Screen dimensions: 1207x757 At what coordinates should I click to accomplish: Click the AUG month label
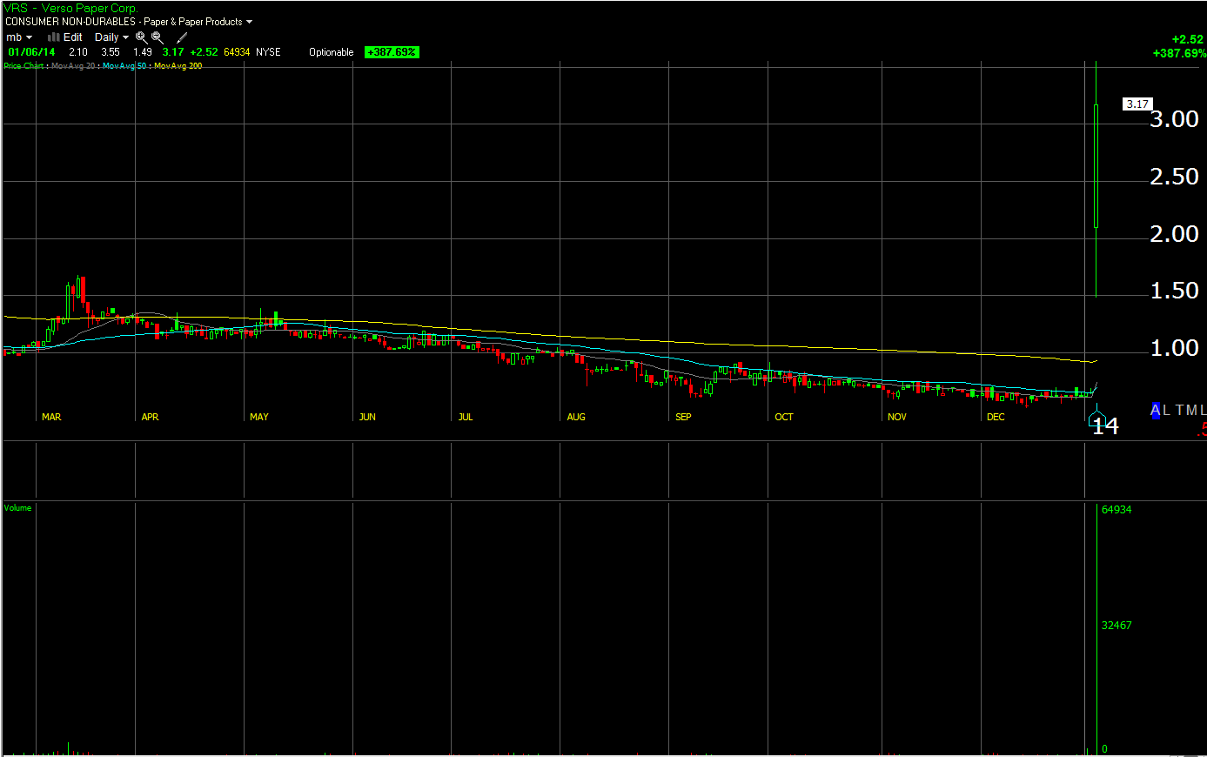576,418
